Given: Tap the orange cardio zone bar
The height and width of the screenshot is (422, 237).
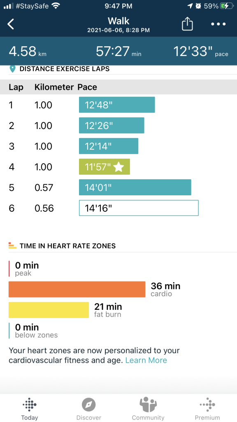Looking at the screenshot, I should tap(77, 289).
